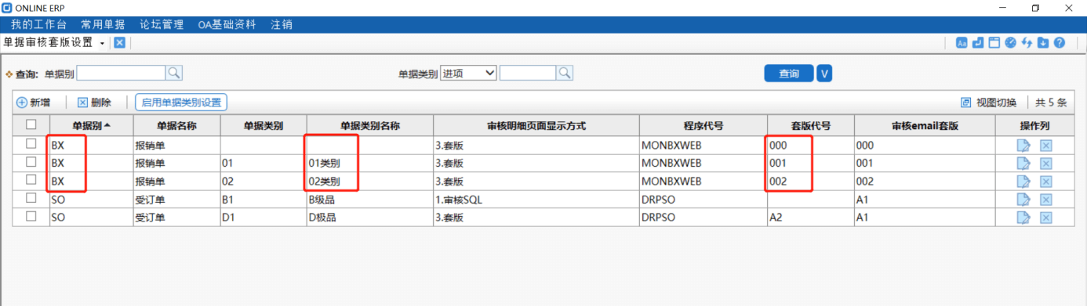The width and height of the screenshot is (1087, 306).
Task: Edit the BX row with category 02
Action: click(x=1023, y=182)
